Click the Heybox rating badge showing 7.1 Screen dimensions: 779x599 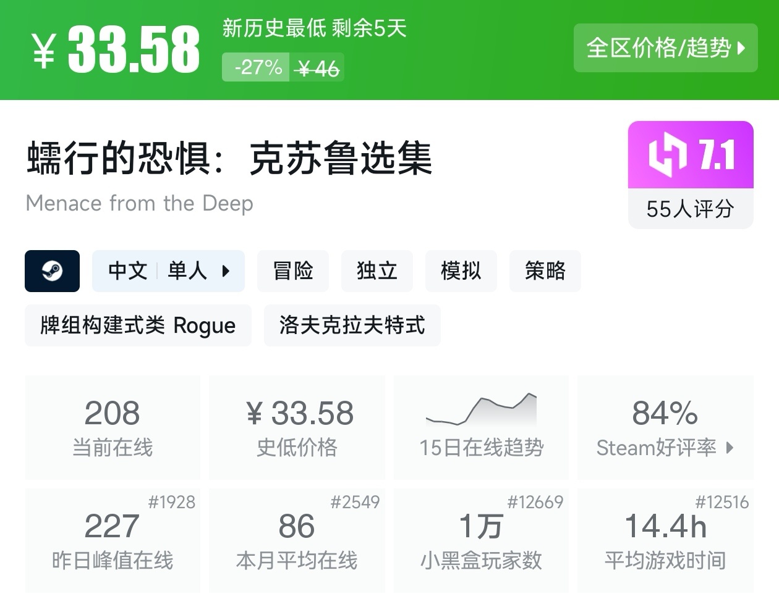691,155
